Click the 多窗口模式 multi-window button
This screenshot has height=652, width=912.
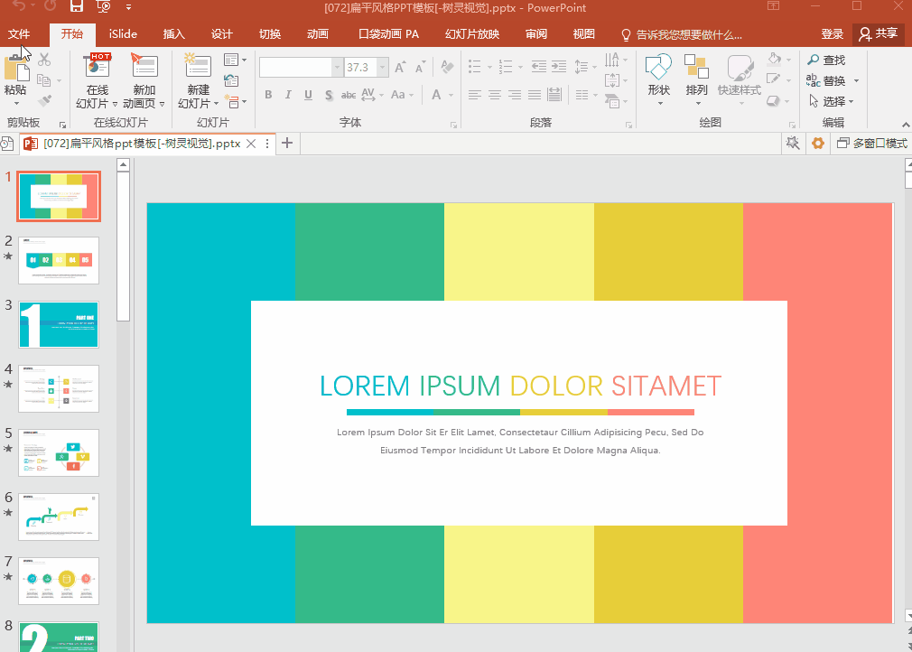click(870, 144)
